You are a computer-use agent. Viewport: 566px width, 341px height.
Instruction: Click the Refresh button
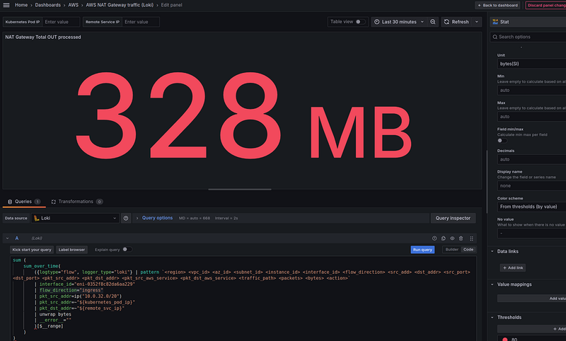[456, 22]
